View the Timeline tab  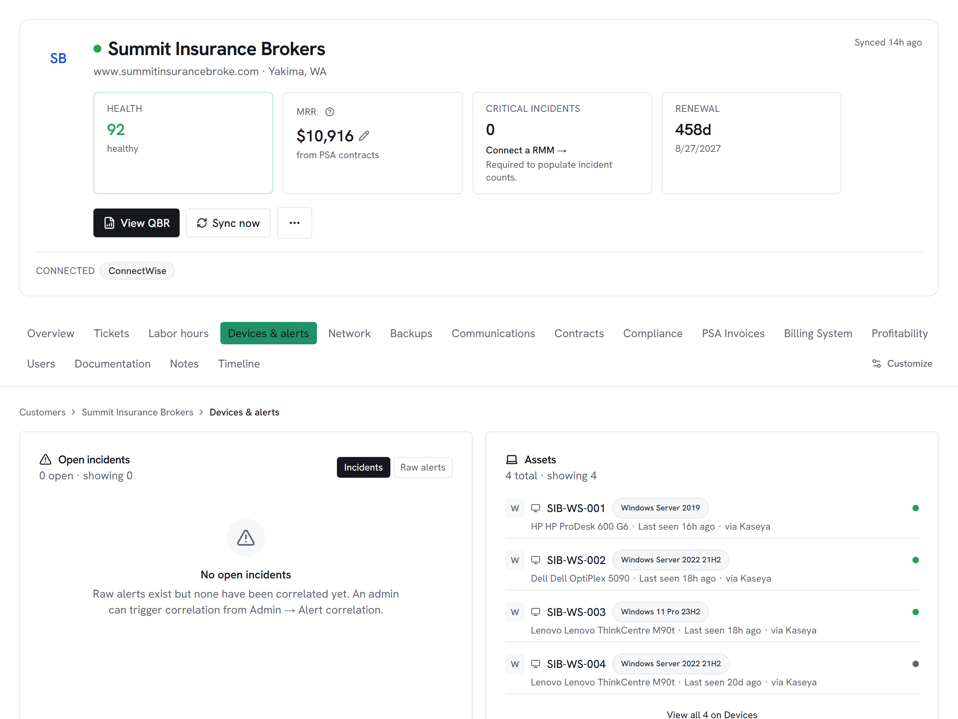tap(239, 363)
